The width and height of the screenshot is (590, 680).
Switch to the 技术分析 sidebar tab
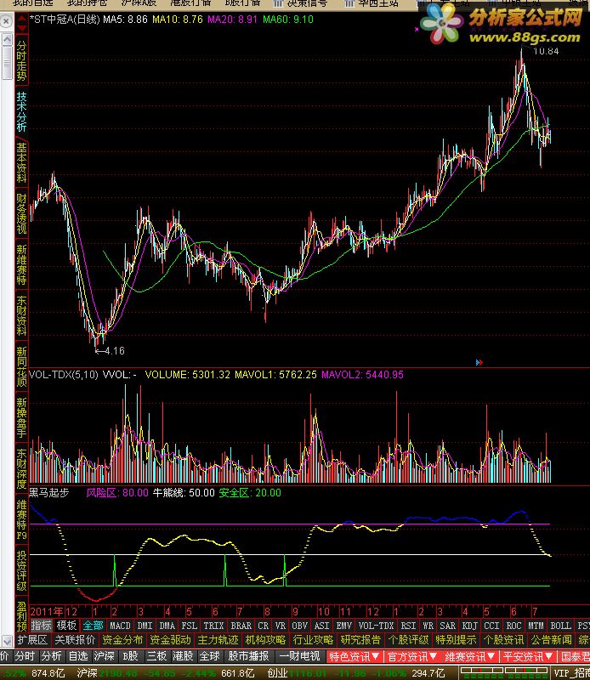pyautogui.click(x=21, y=111)
